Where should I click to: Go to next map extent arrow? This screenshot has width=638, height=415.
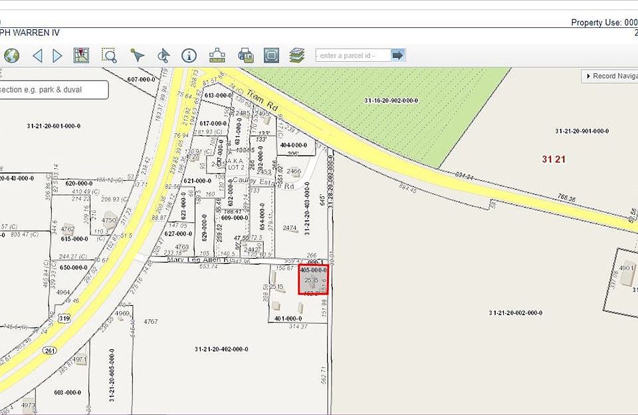(x=58, y=55)
